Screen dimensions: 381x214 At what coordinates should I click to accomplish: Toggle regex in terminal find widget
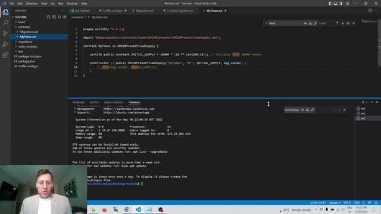pyautogui.click(x=312, y=110)
